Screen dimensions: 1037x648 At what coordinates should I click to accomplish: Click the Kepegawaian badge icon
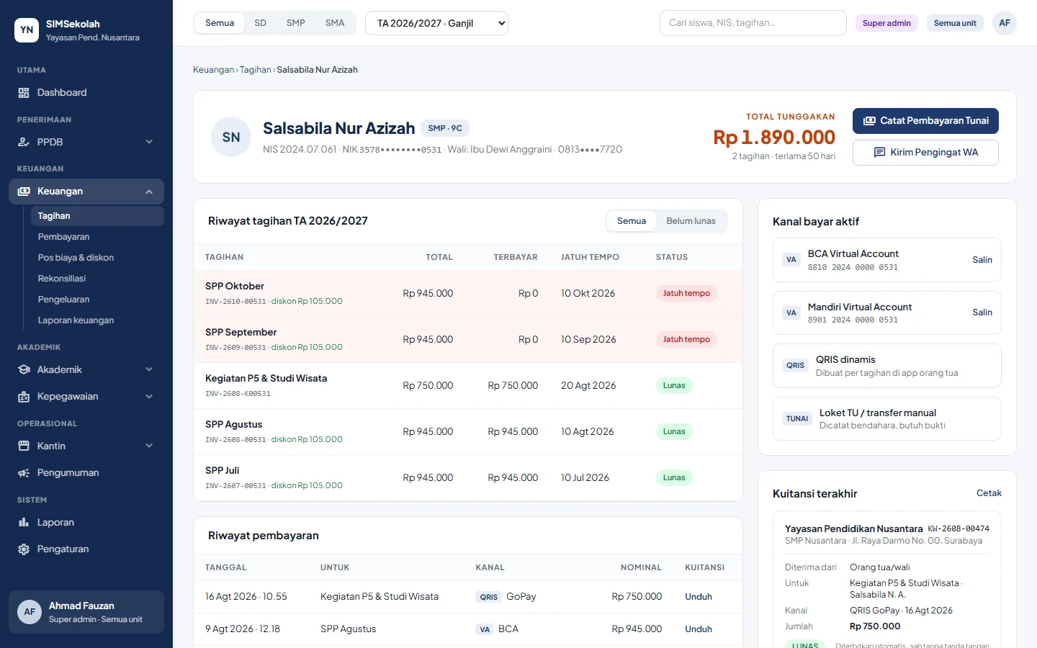[24, 397]
